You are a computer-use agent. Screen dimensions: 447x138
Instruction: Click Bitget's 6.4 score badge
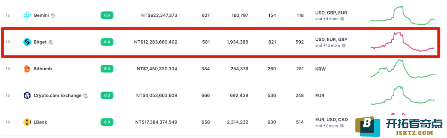107,42
